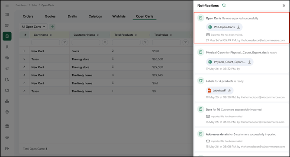Click the add view plus button
Viewport: 290px width, 157px height.
52,27
